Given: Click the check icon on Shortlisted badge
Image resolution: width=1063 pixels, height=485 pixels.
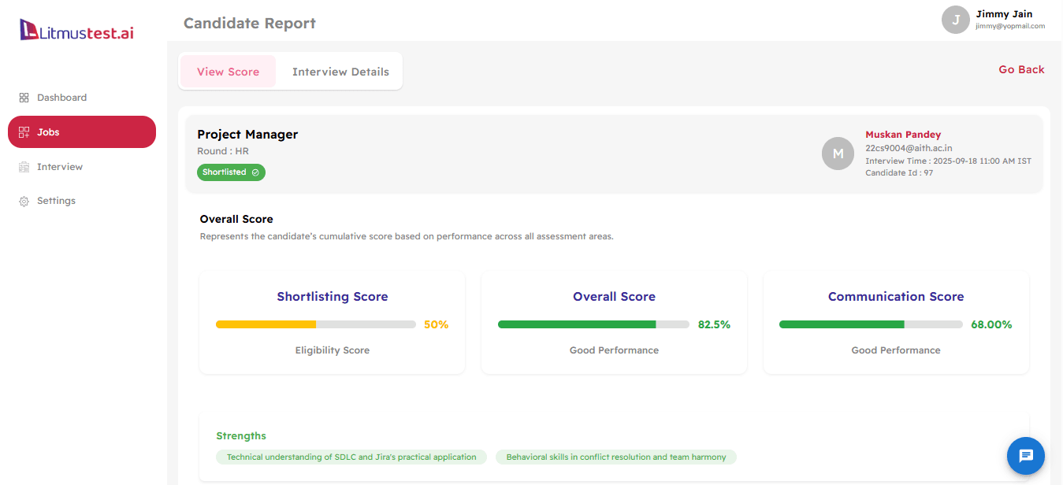Looking at the screenshot, I should (x=255, y=172).
